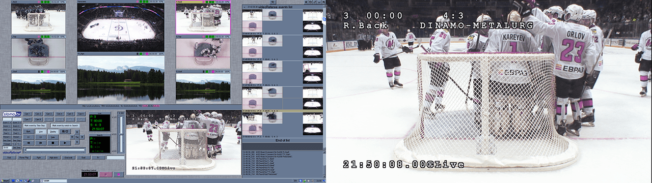Select the Cam 6 button
This screenshot has width=652, height=183.
point(80,114)
